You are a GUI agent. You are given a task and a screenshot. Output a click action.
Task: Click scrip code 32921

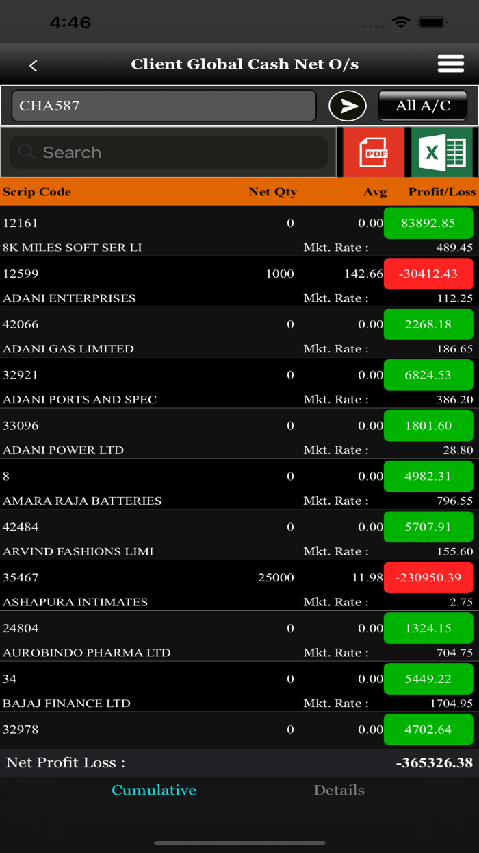coord(21,375)
